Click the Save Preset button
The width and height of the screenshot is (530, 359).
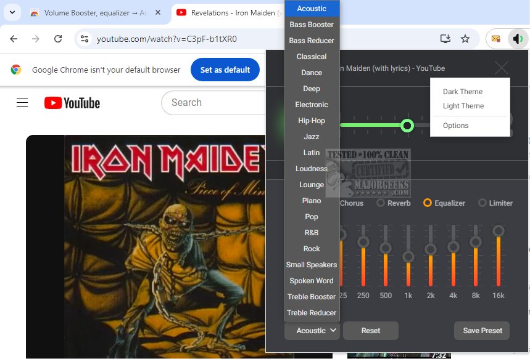pos(482,331)
